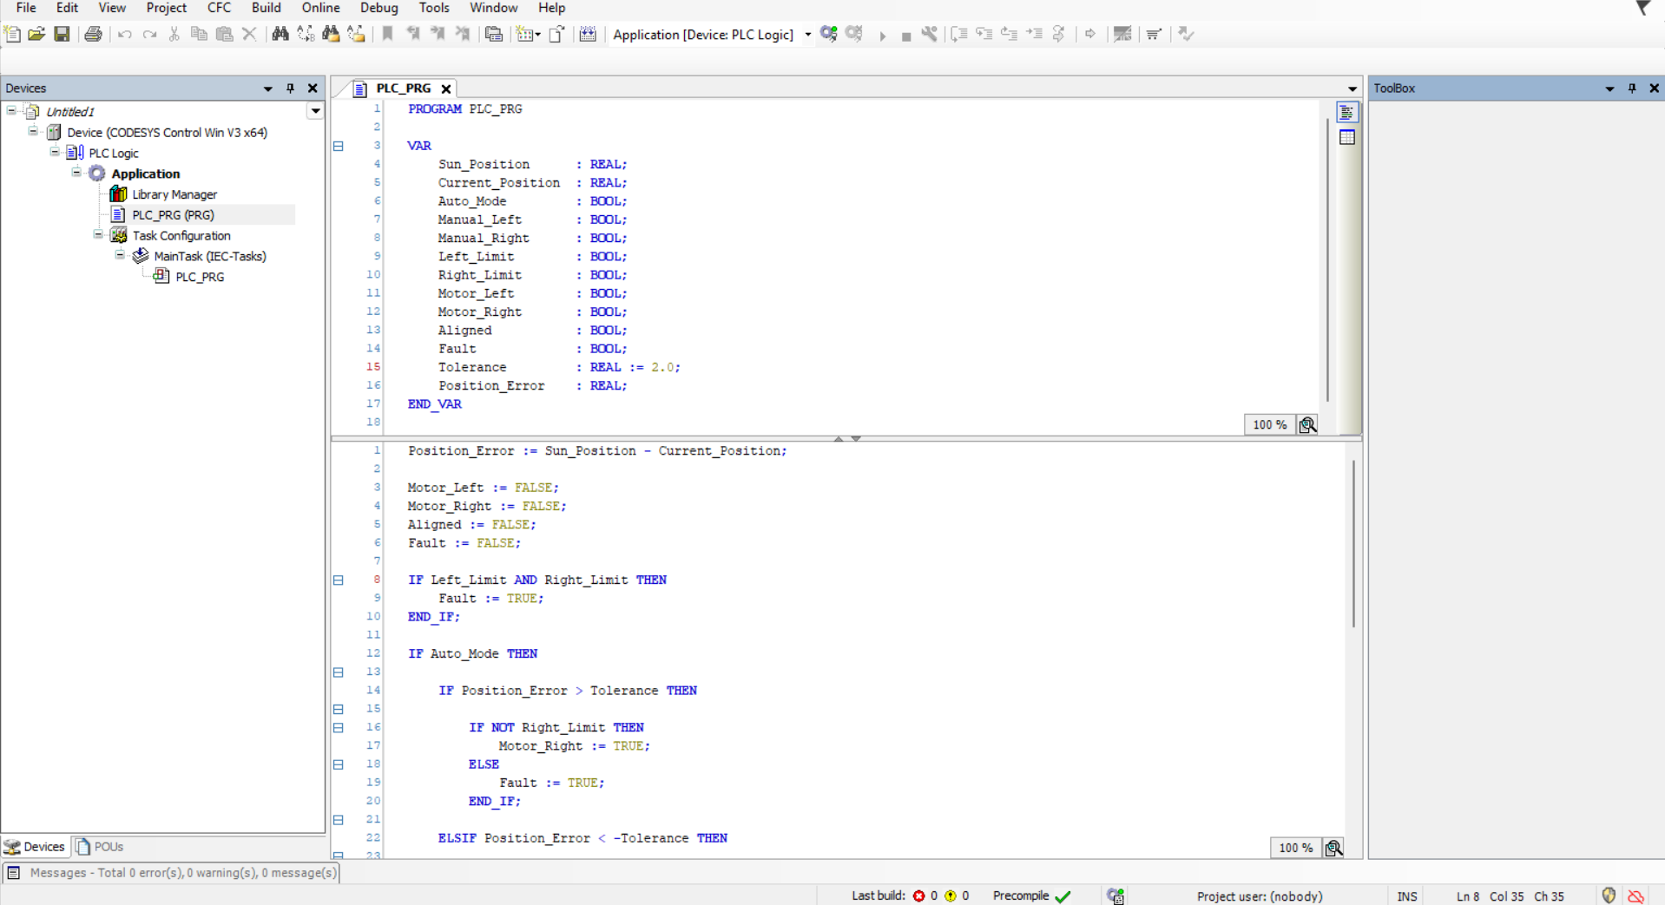Click the Copy icon in the toolbar
The width and height of the screenshot is (1665, 905).
tap(199, 34)
